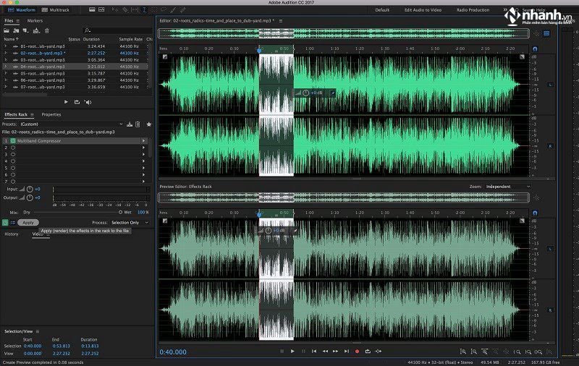This screenshot has width=579, height=366.
Task: Switch to the Markers tab
Action: [x=35, y=21]
